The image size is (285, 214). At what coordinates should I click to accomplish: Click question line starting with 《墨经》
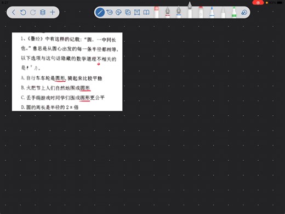(69, 39)
